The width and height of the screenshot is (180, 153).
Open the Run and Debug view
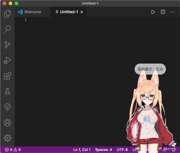coord(7,60)
